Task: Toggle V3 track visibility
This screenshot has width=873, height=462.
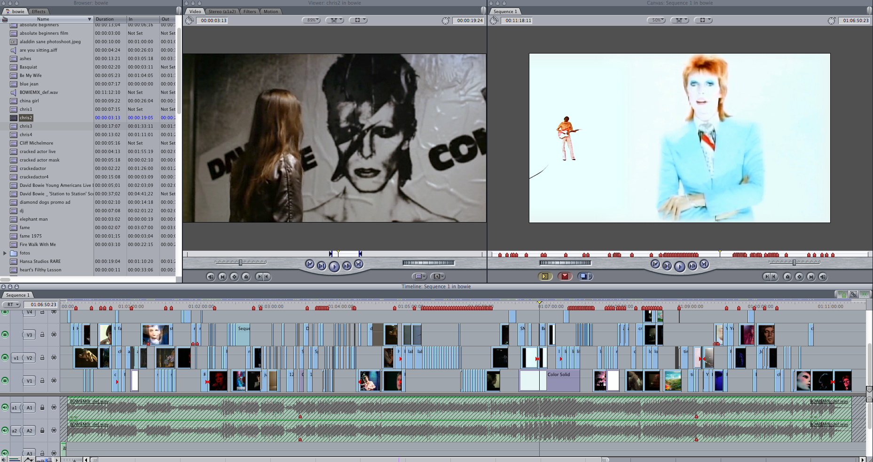Action: pos(5,334)
